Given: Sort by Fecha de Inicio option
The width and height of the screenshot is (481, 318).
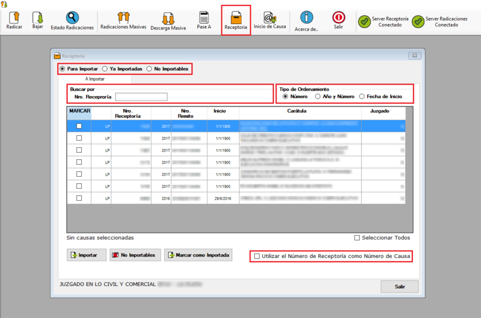Looking at the screenshot, I should pyautogui.click(x=362, y=96).
